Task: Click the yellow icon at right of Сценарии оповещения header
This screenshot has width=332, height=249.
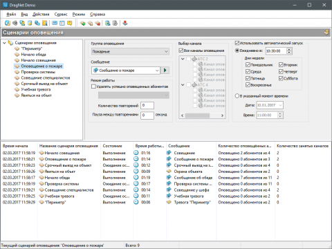Action: (326, 33)
